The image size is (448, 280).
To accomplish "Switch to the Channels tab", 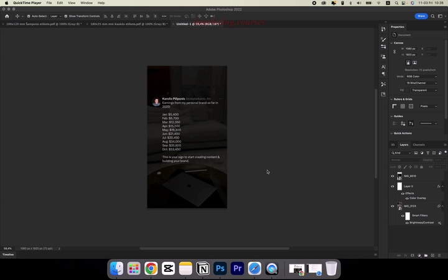I will coord(419,144).
